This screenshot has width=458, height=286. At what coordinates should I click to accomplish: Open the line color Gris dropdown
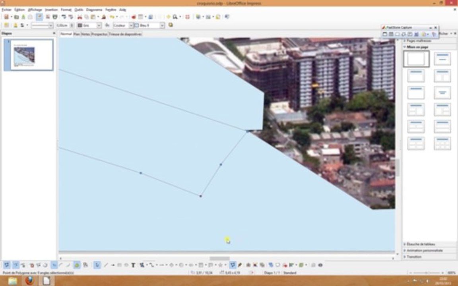tap(99, 25)
